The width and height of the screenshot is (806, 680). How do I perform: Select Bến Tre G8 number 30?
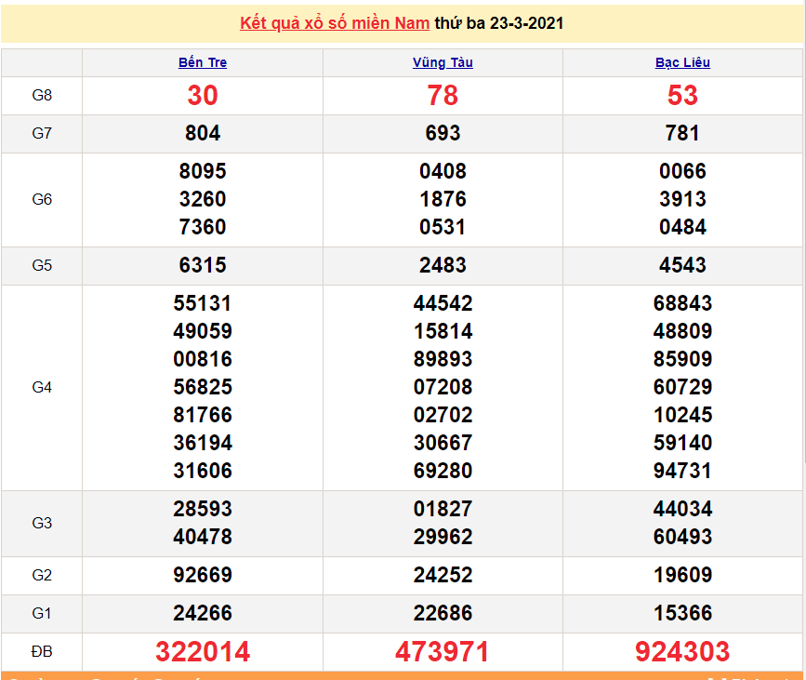(203, 96)
